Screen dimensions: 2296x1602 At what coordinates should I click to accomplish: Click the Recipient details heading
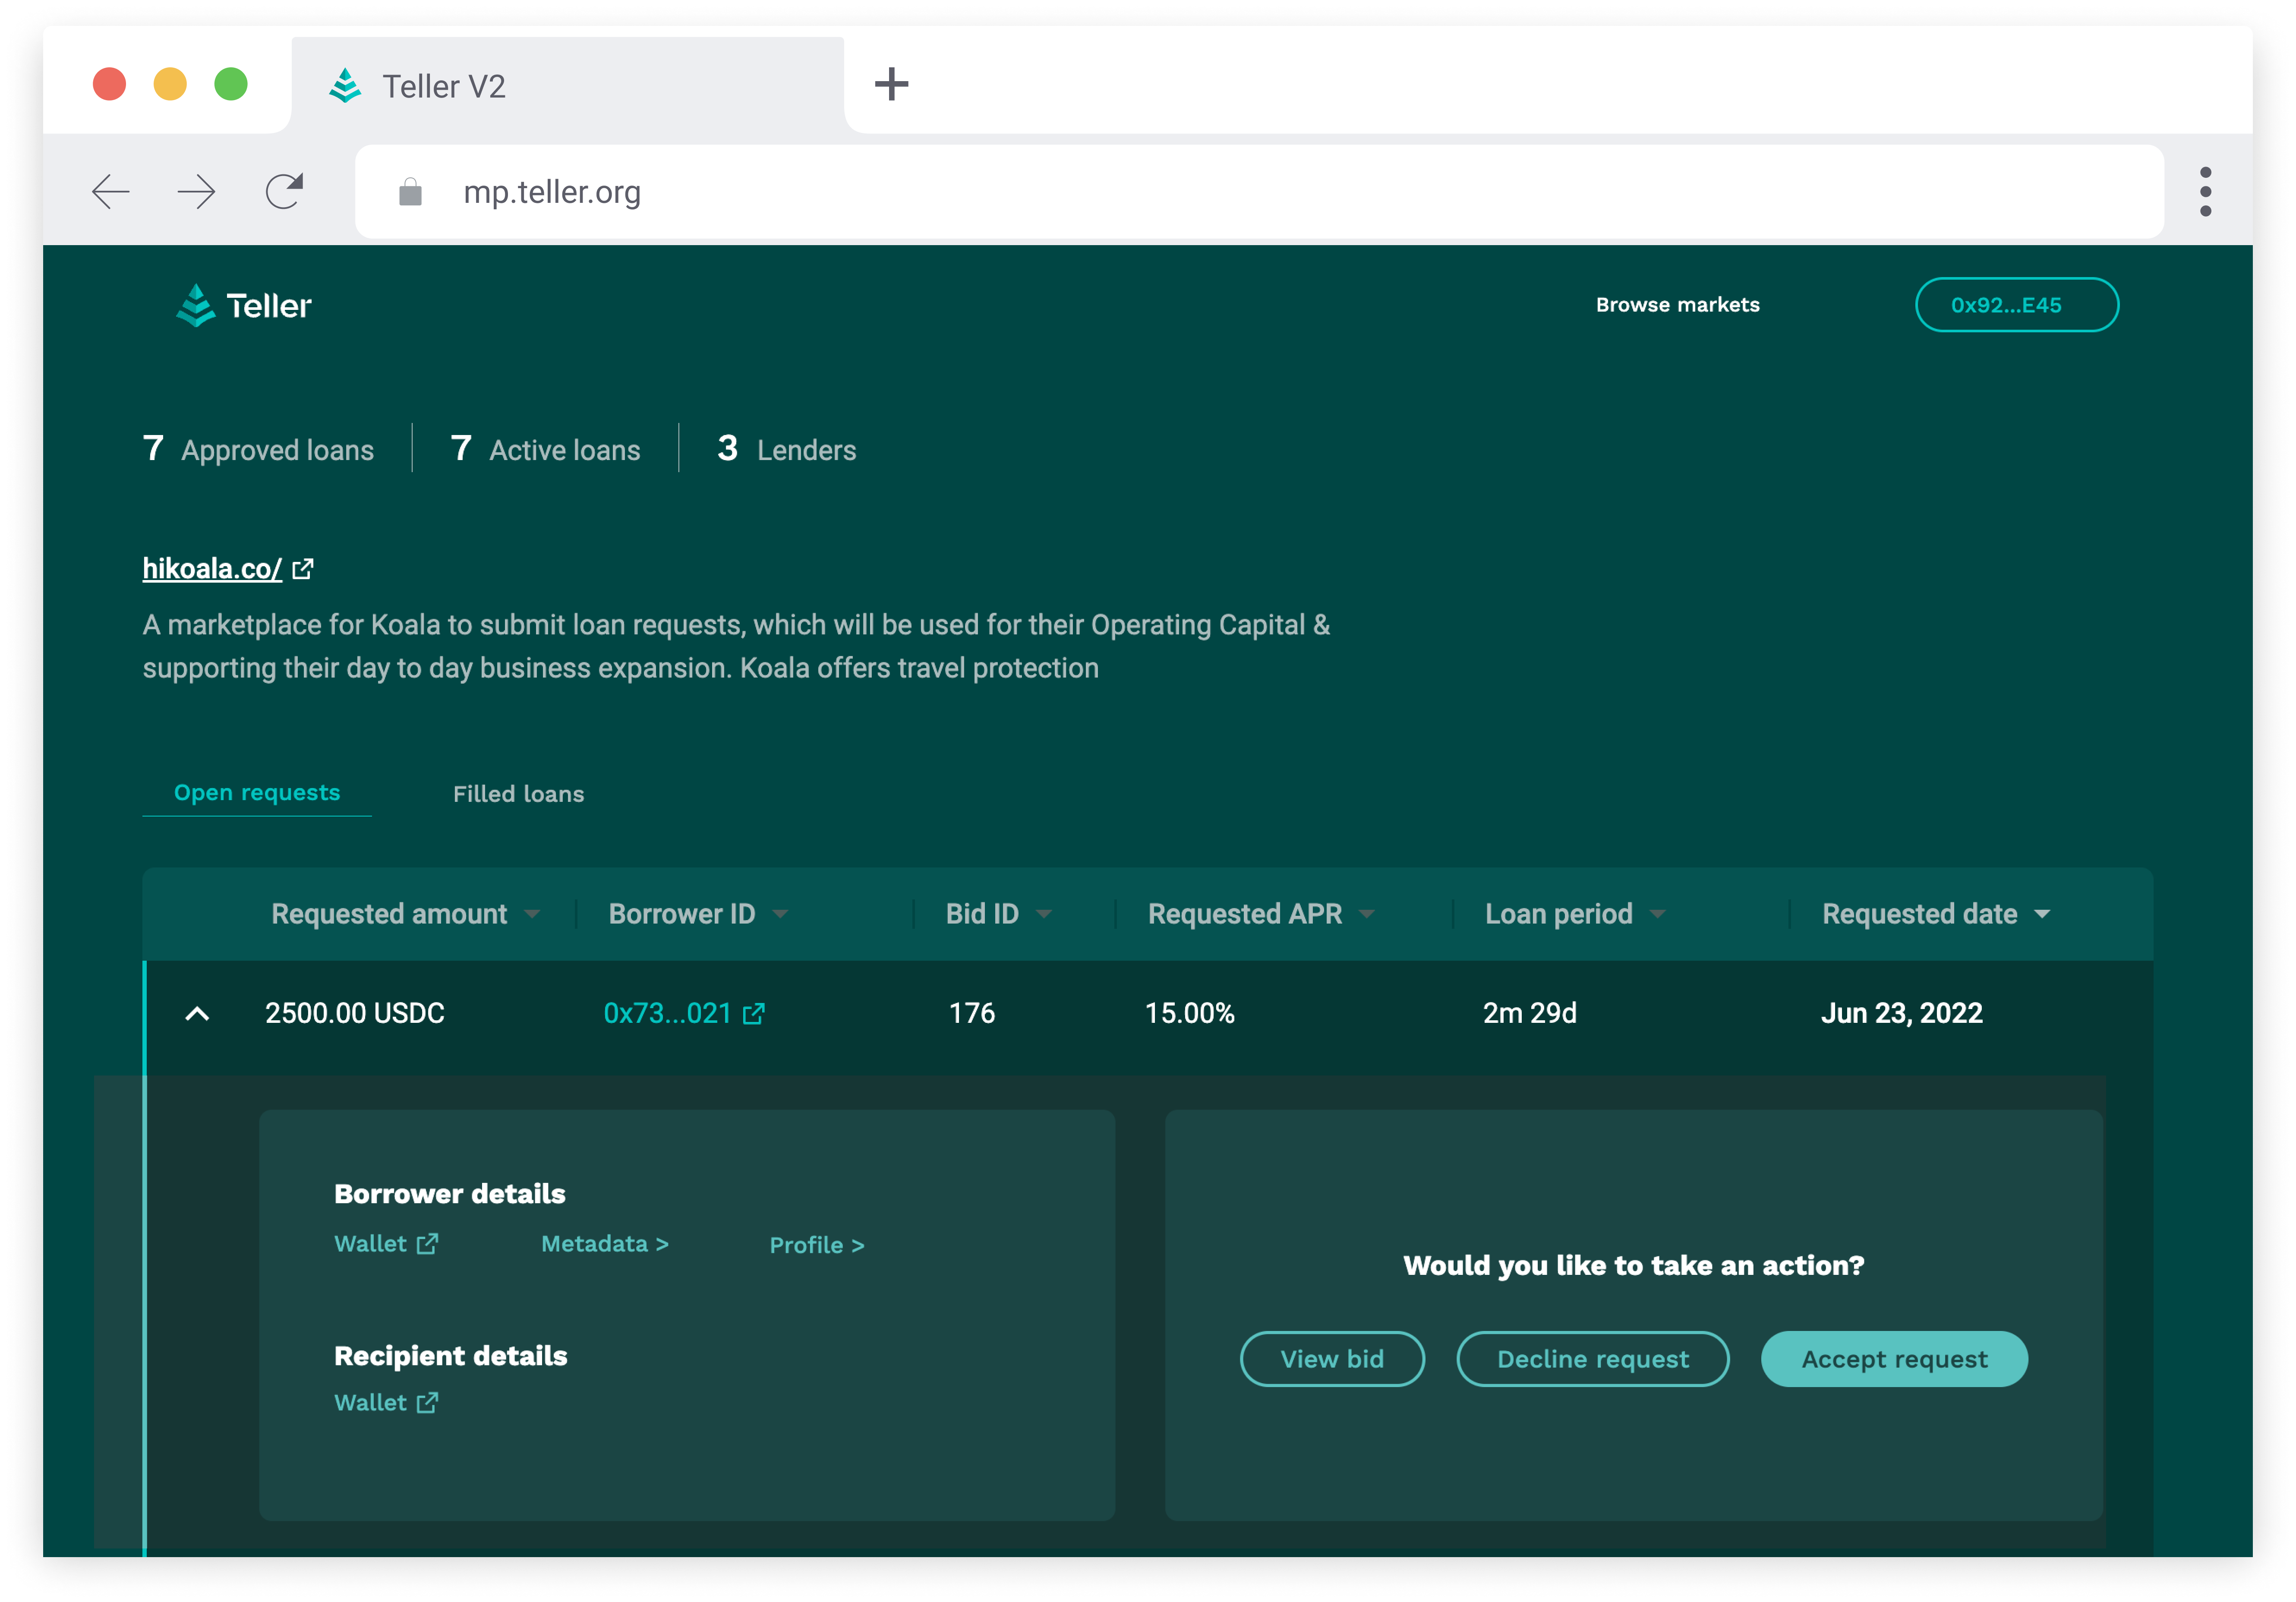click(x=450, y=1355)
